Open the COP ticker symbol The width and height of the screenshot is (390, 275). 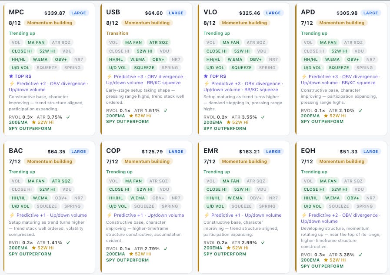(x=113, y=151)
